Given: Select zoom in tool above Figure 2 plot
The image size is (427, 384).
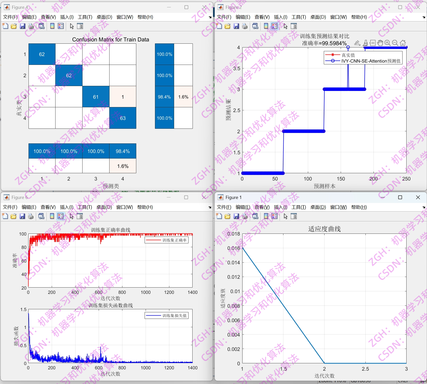Looking at the screenshot, I should coord(388,43).
